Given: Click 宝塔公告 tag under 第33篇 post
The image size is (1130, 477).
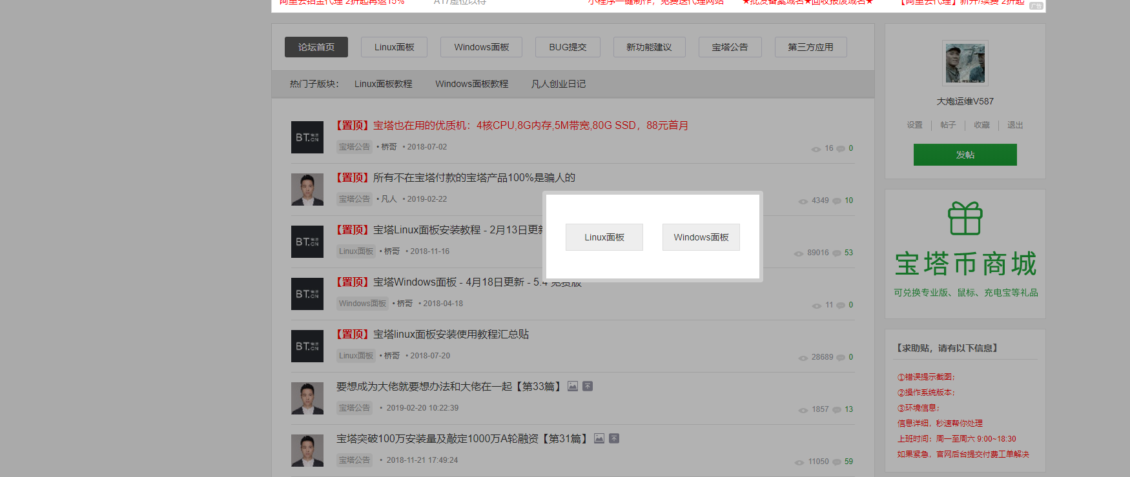Looking at the screenshot, I should click(x=354, y=408).
